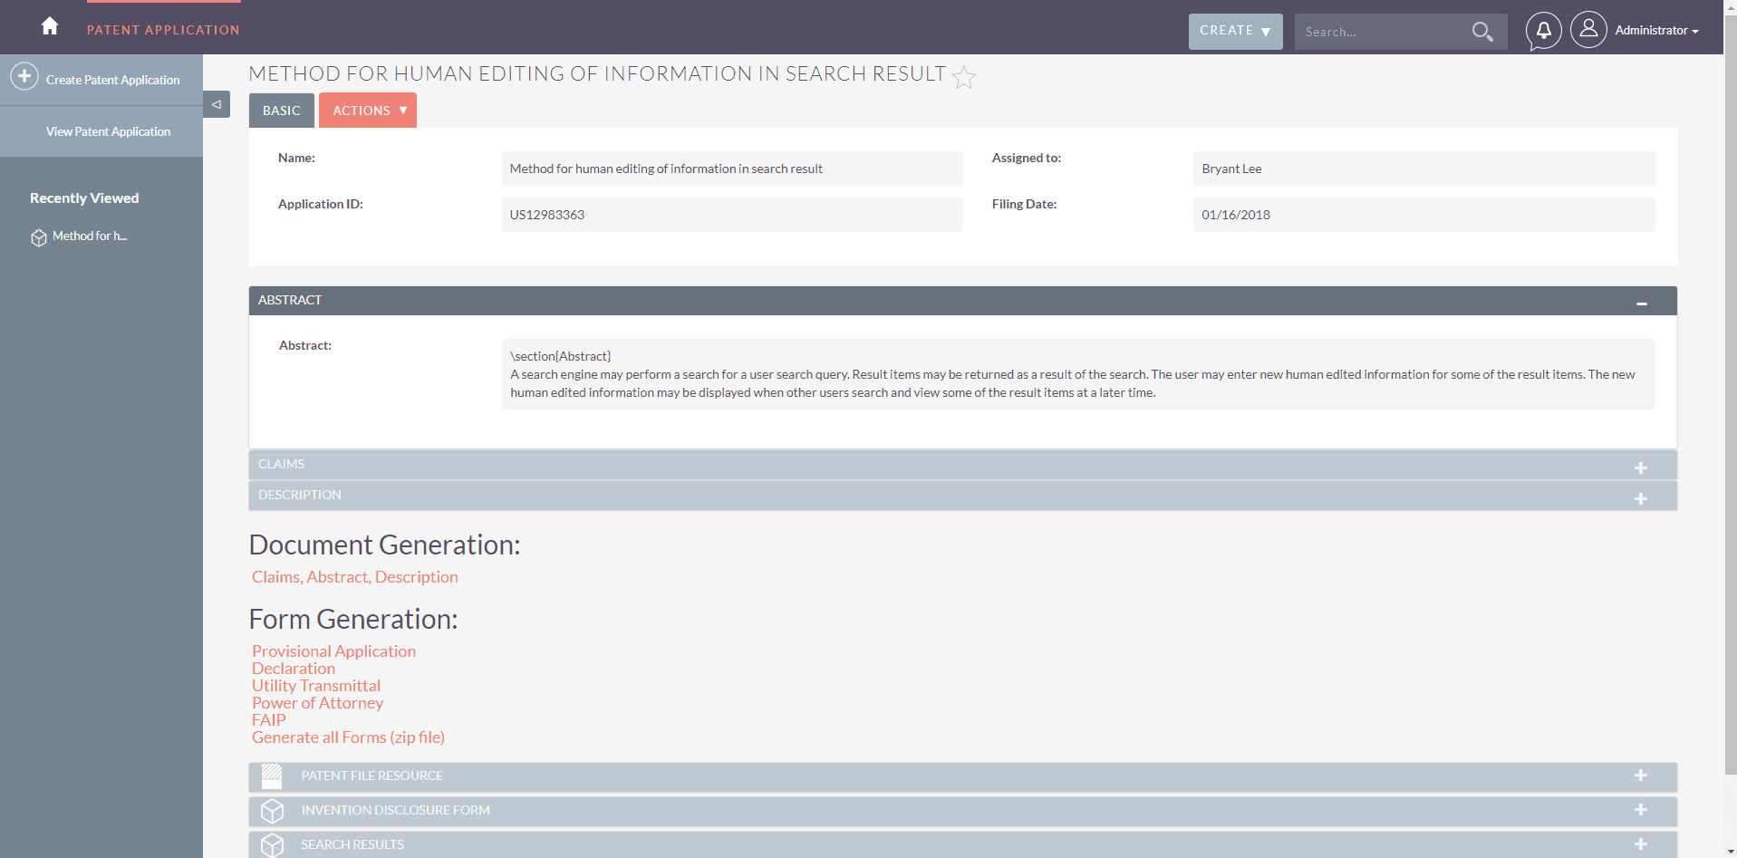Viewport: 1737px width, 858px height.
Task: Click the Provisional Application form link
Action: (x=333, y=651)
